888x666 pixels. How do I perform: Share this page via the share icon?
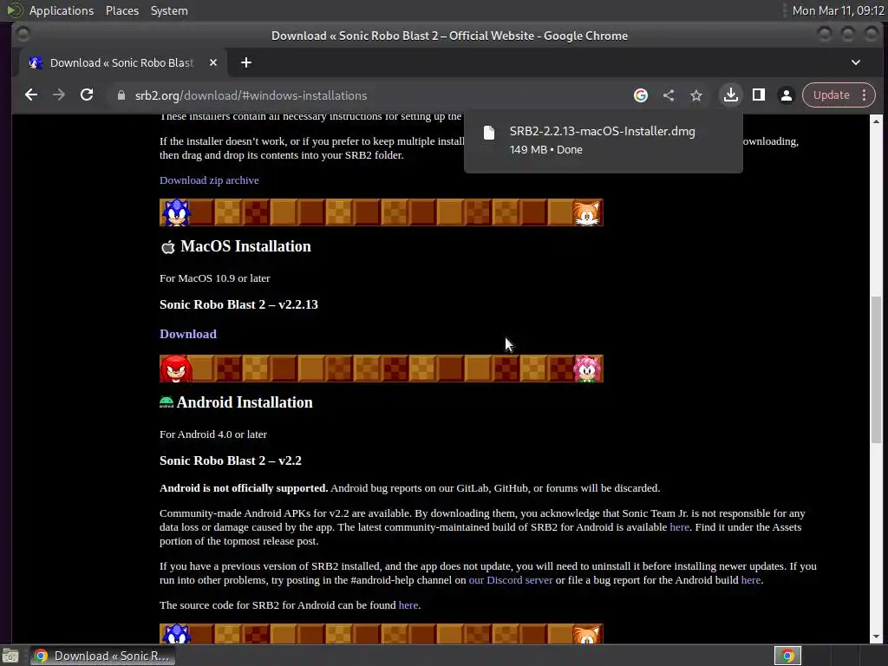[x=669, y=95]
